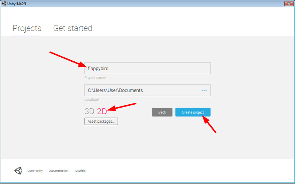Screen dimensions: 295x184
Task: Visit the Tutorials link
Action: [x=80, y=171]
